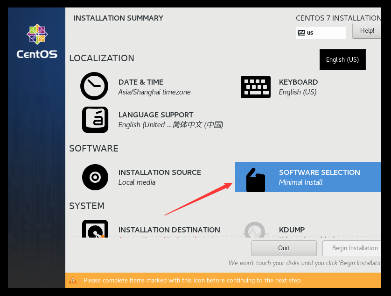This screenshot has height=296, width=391.
Task: Click KDUMP heading text
Action: pyautogui.click(x=292, y=230)
